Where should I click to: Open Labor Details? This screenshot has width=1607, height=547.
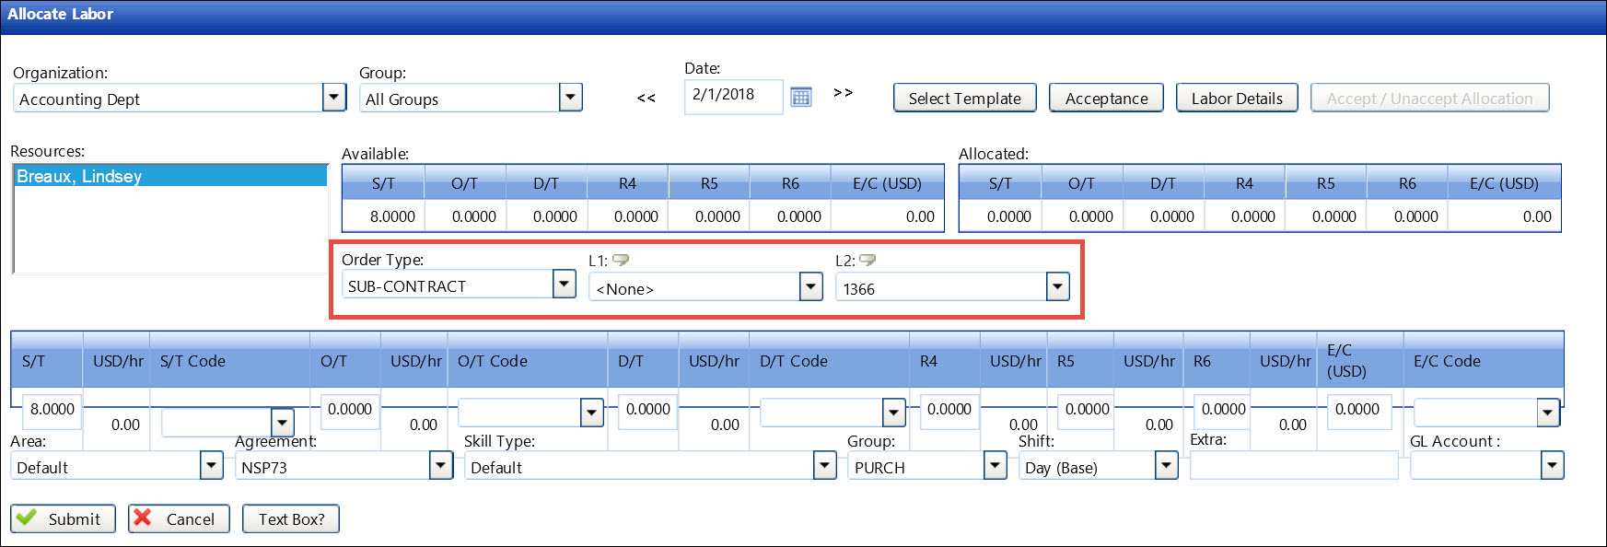[1237, 99]
